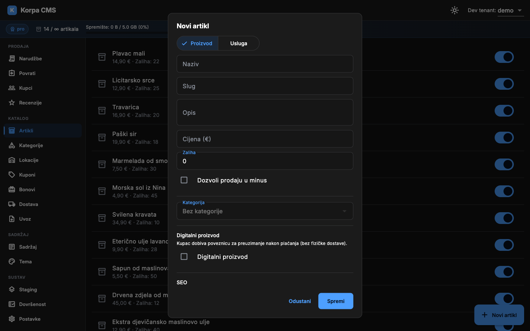Open the Narudžbe sidebar item

pos(43,58)
